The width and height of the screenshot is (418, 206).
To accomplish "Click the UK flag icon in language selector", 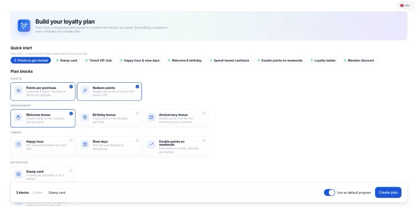I will [402, 5].
